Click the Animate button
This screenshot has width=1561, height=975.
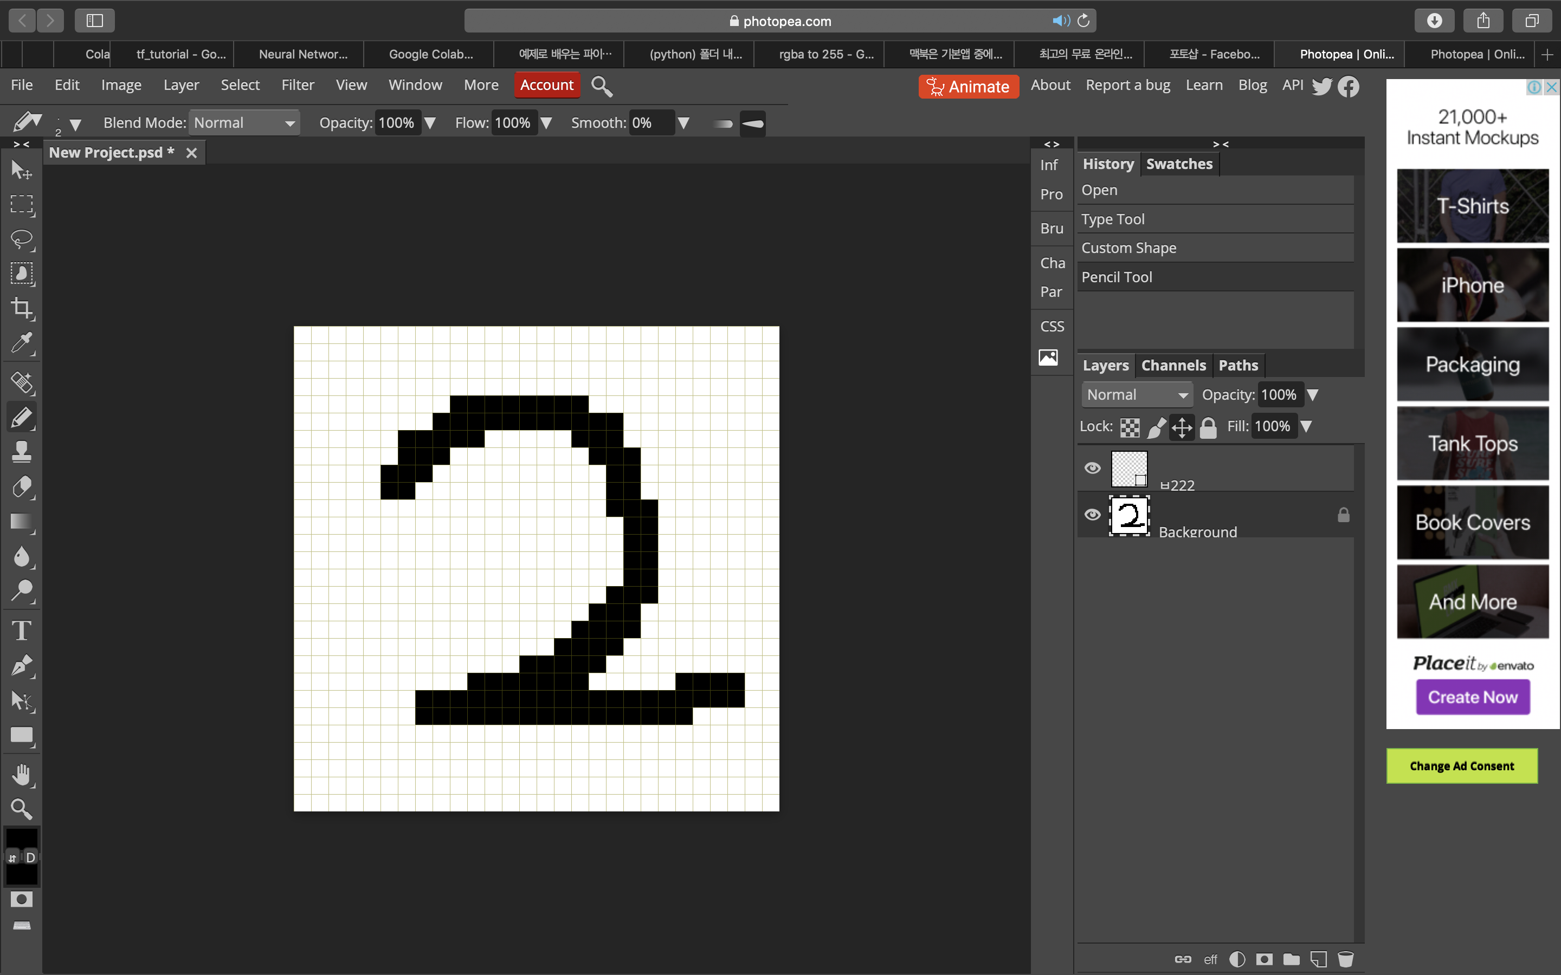[968, 87]
